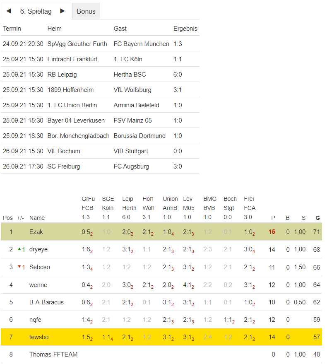Click green up arrow beside dryeye
327x364 pixels.
pos(19,249)
